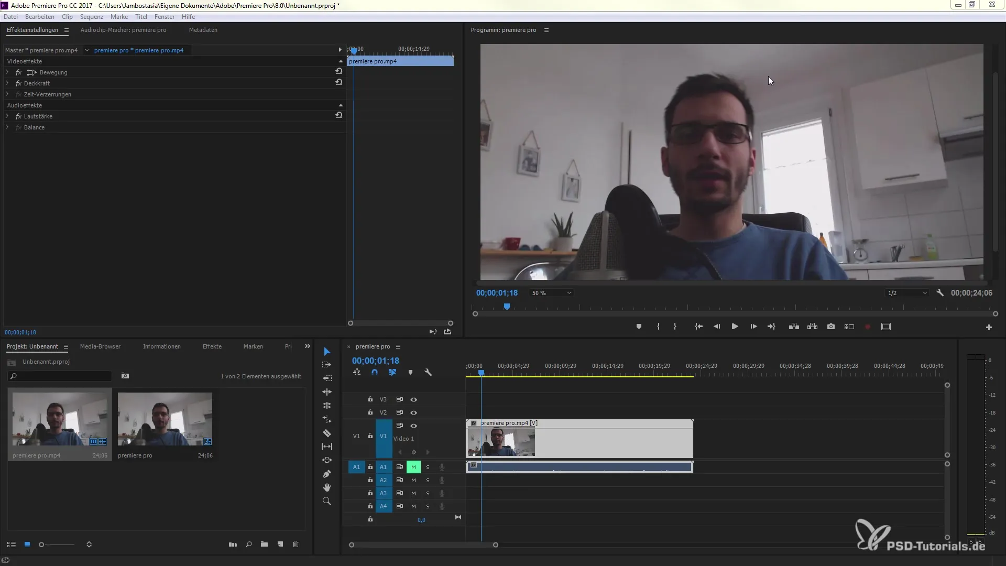Open Button Editor plus icon
This screenshot has height=566, width=1006.
(989, 327)
